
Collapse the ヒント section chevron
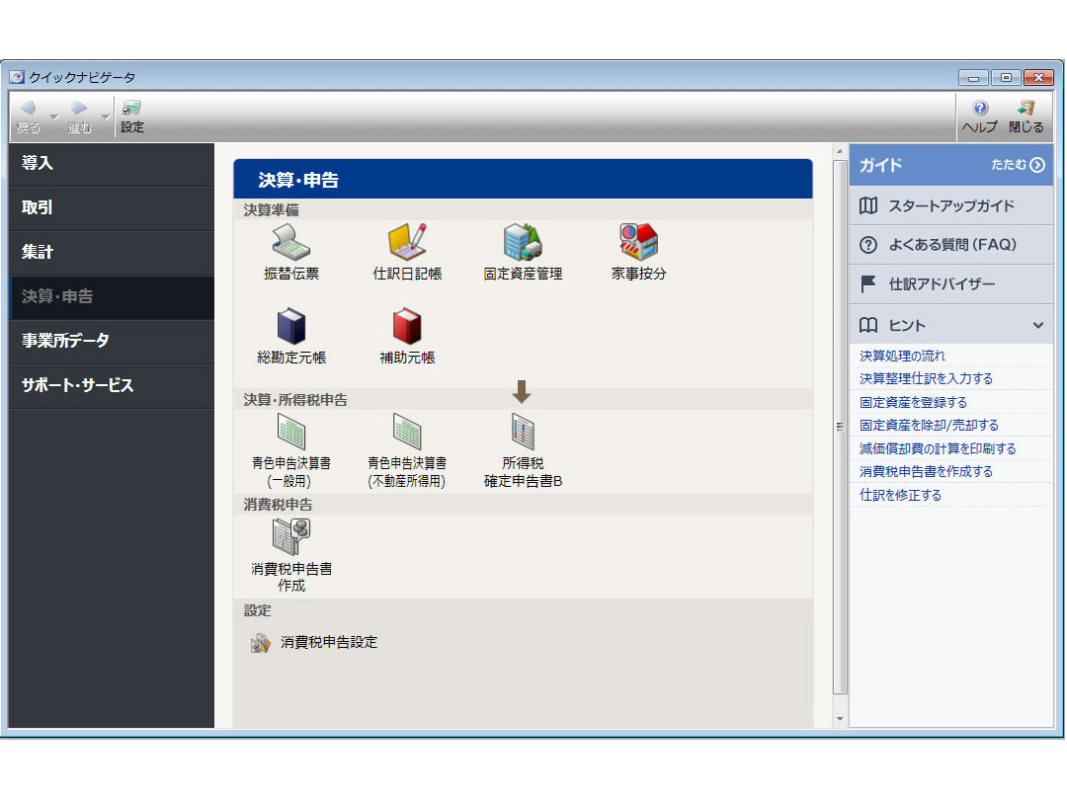tap(1037, 325)
